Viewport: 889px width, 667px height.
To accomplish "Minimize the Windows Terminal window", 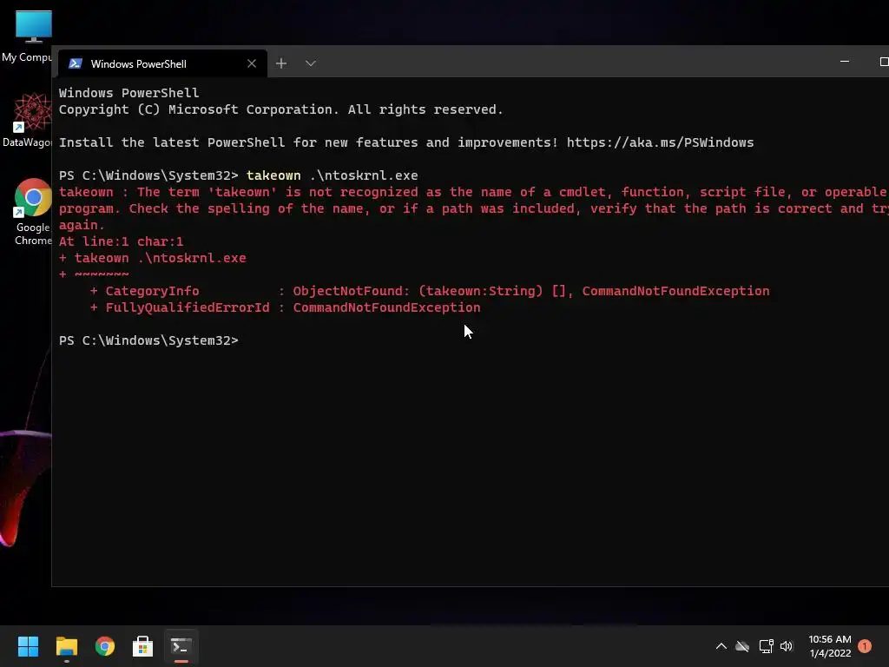I will pyautogui.click(x=844, y=62).
